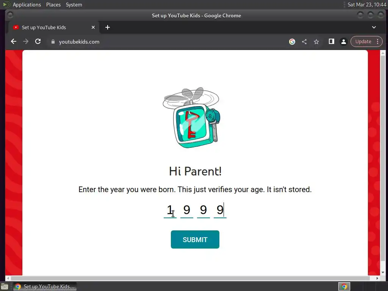Go back with the browser back arrow

tap(14, 42)
